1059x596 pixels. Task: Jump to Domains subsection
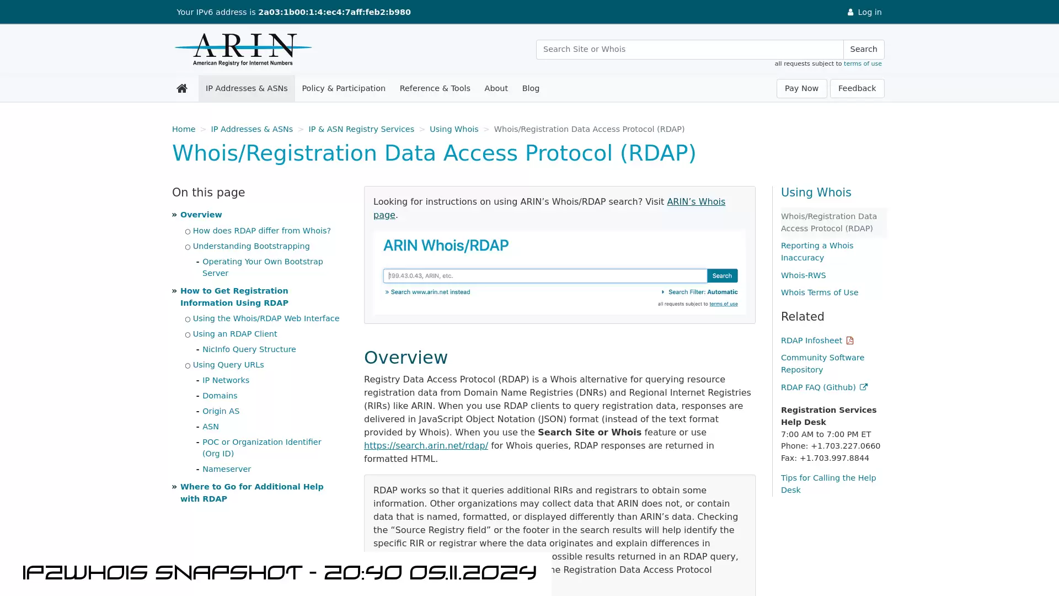tap(220, 396)
